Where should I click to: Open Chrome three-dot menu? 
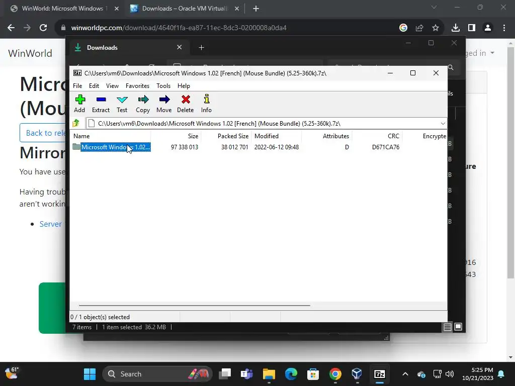click(504, 28)
